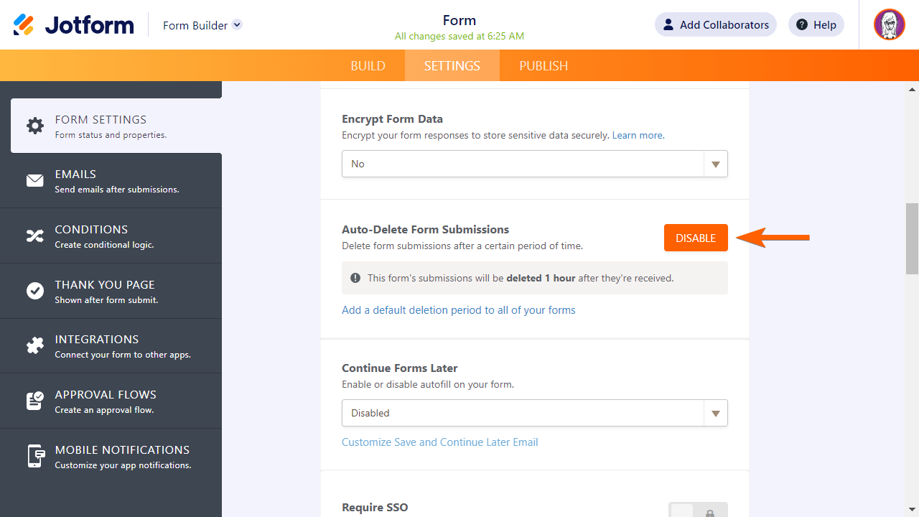Image resolution: width=919 pixels, height=517 pixels.
Task: Click the page vertical scrollbar thumb
Action: (x=912, y=238)
